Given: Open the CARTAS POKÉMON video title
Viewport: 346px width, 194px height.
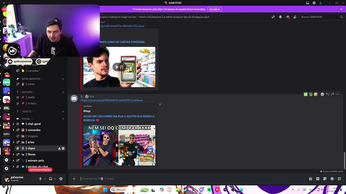Looking at the screenshot, I should click(x=122, y=42).
